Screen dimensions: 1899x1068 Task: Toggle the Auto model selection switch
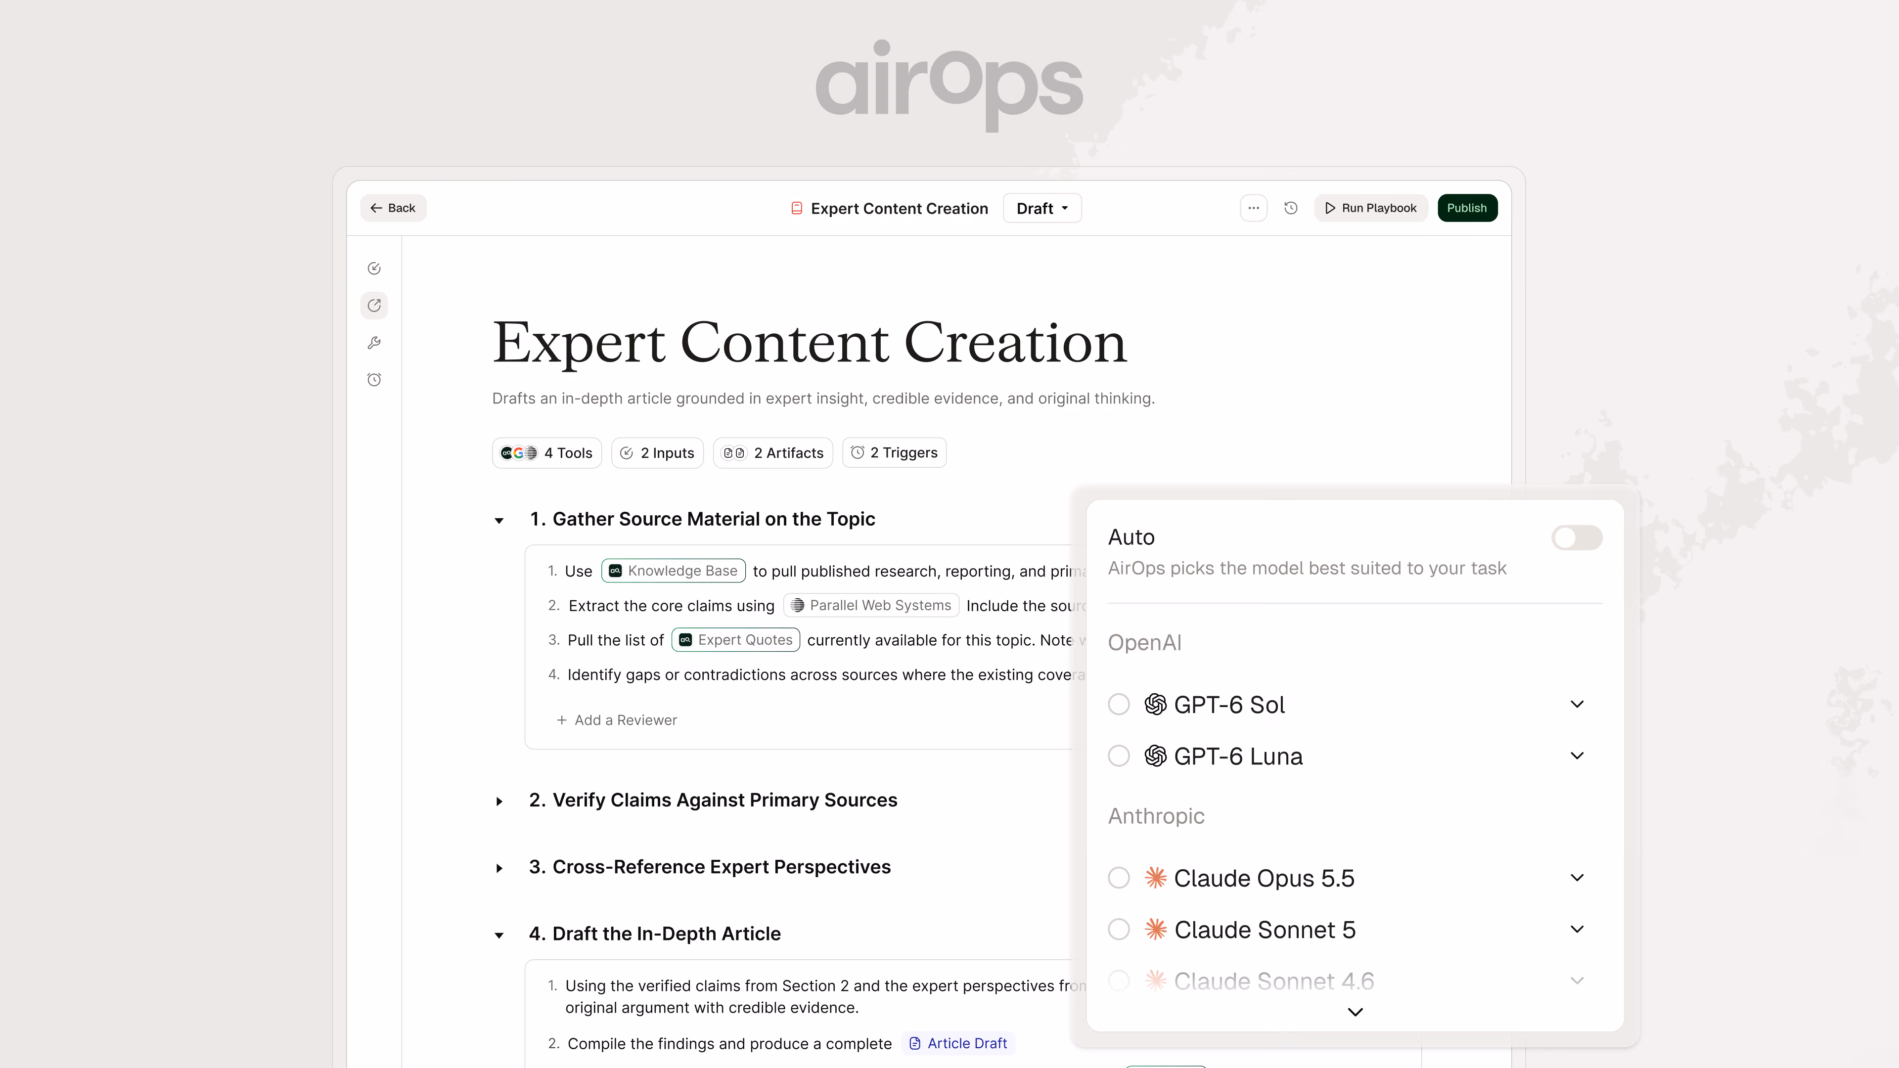[x=1576, y=537]
